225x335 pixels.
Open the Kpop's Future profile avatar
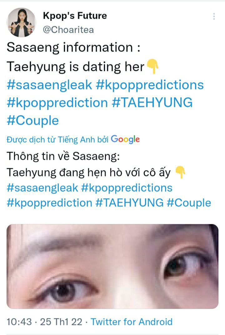pyautogui.click(x=21, y=23)
